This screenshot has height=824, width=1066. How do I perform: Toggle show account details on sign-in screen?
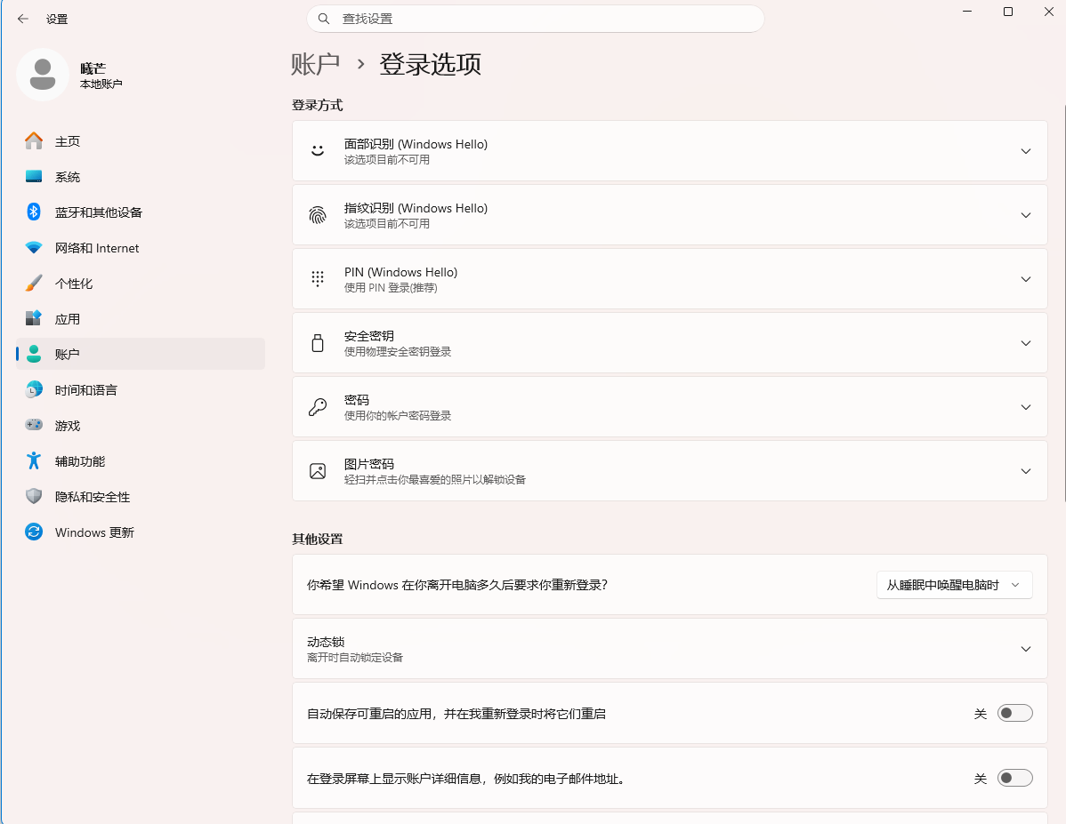(x=1015, y=778)
